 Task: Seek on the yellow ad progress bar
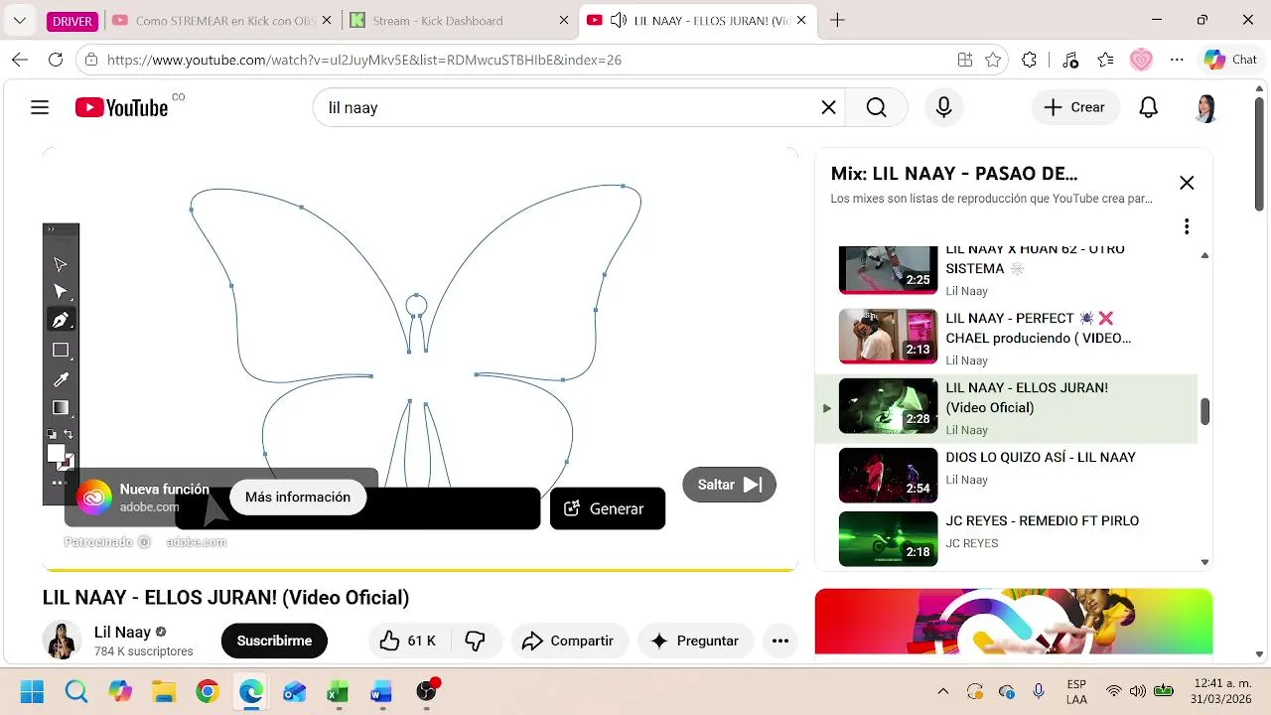pyautogui.click(x=419, y=570)
